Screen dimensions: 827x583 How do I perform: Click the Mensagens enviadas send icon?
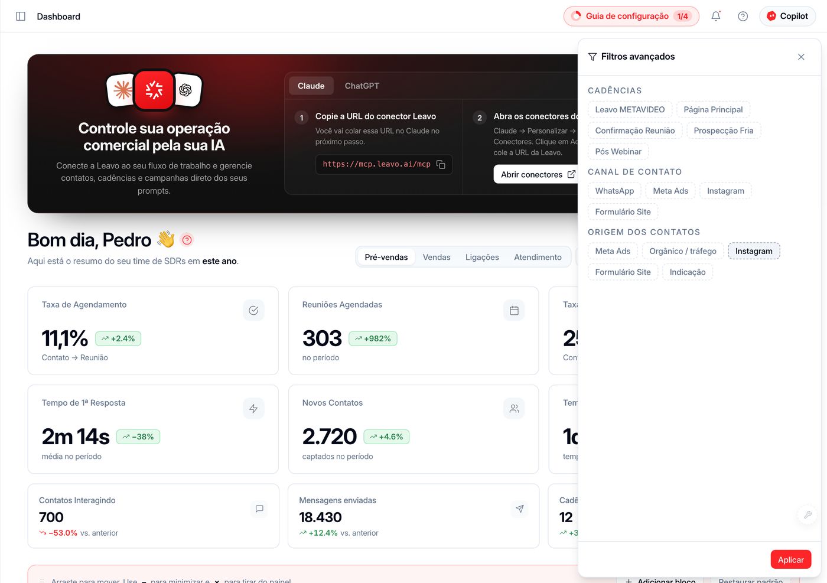[520, 509]
